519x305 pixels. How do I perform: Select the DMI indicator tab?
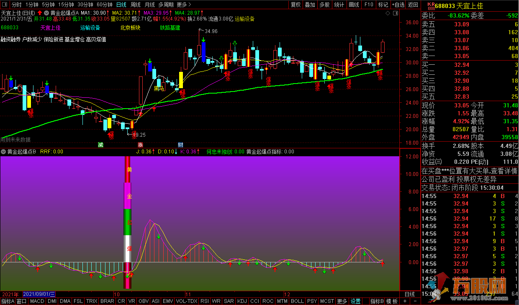coord(52,301)
